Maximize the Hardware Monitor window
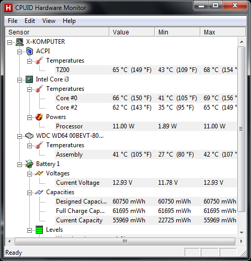Viewport: 251px width, 261px height. [x=215, y=6]
